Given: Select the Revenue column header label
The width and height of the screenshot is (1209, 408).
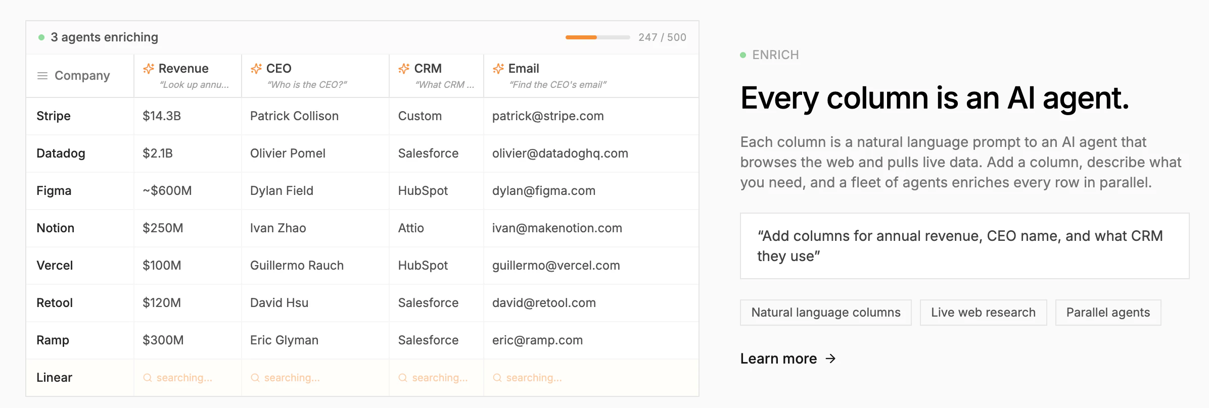Looking at the screenshot, I should point(183,69).
